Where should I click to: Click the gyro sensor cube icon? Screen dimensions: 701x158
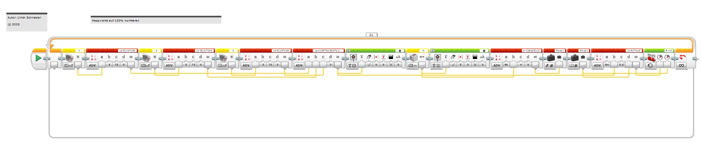[x=413, y=57]
